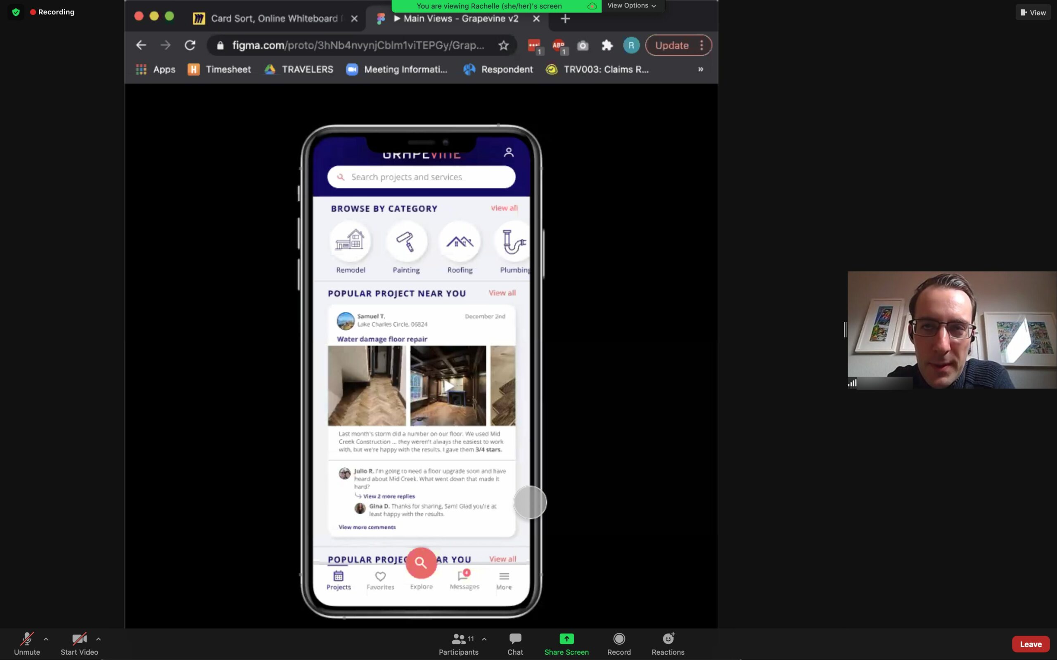
Task: Click the green Share Screen icon
Action: click(566, 639)
